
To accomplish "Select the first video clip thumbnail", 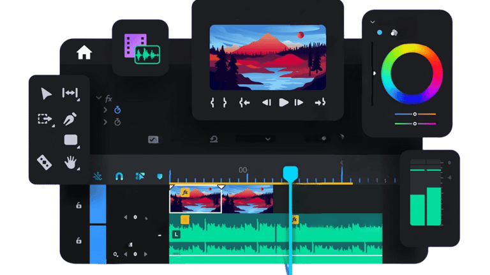I will pyautogui.click(x=196, y=199).
